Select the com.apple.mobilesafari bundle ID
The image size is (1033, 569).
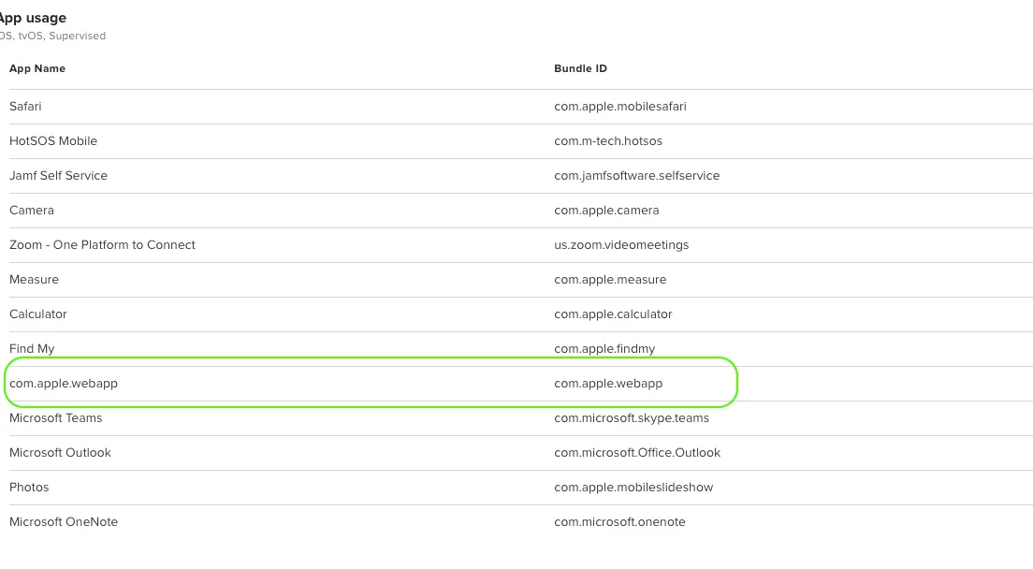[620, 107]
